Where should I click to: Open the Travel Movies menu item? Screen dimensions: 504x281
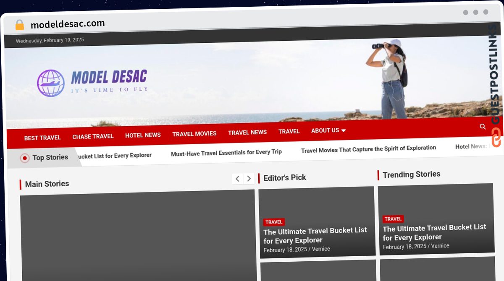(194, 134)
